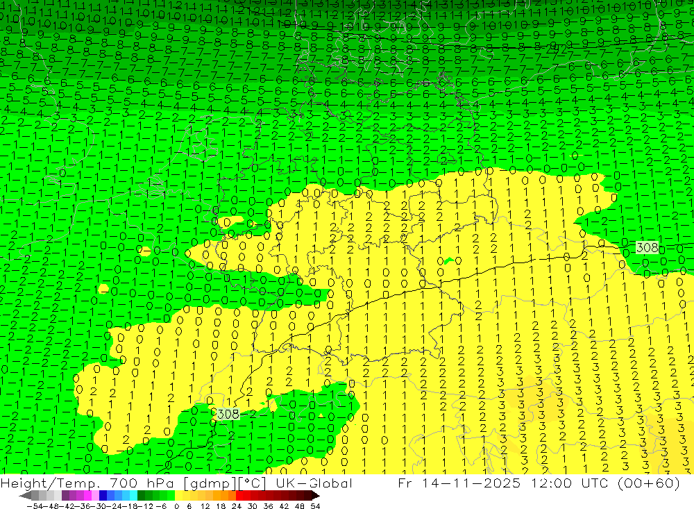Click the '308' contour label near the bottom
This screenshot has width=694, height=509.
click(x=228, y=414)
